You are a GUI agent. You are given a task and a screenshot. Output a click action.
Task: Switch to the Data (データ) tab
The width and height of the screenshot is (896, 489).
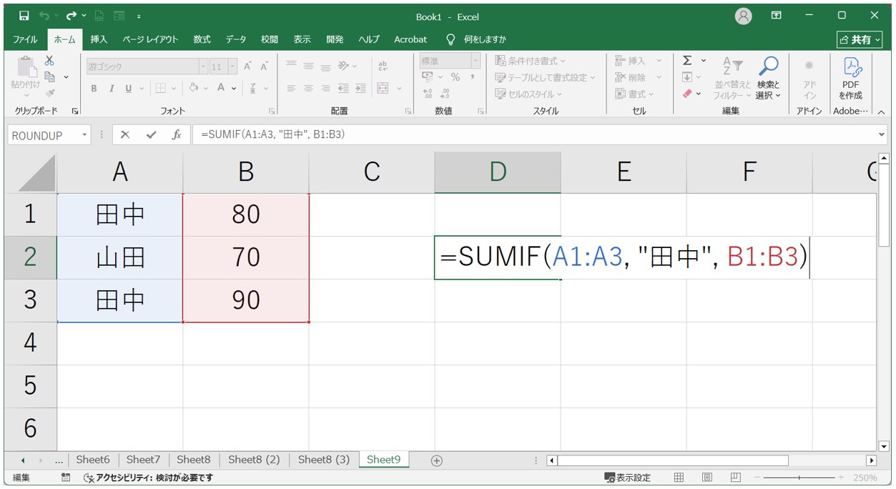pyautogui.click(x=236, y=39)
